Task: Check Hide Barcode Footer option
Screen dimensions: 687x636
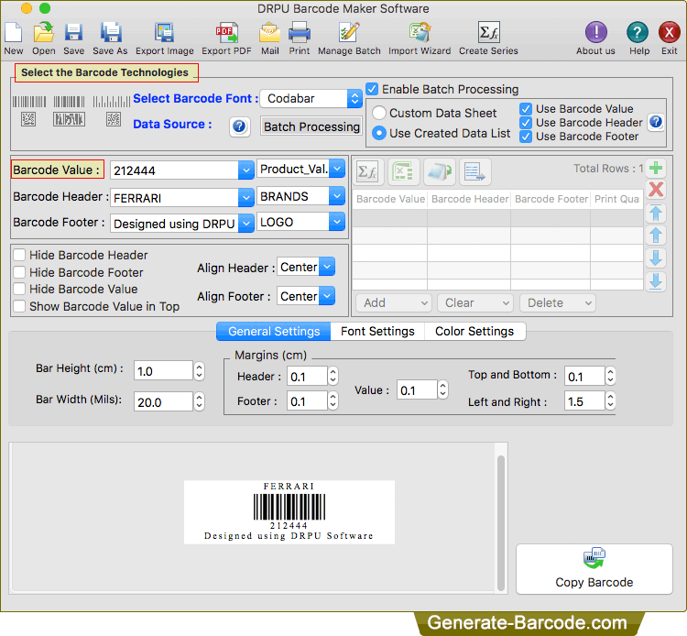Action: (x=19, y=272)
